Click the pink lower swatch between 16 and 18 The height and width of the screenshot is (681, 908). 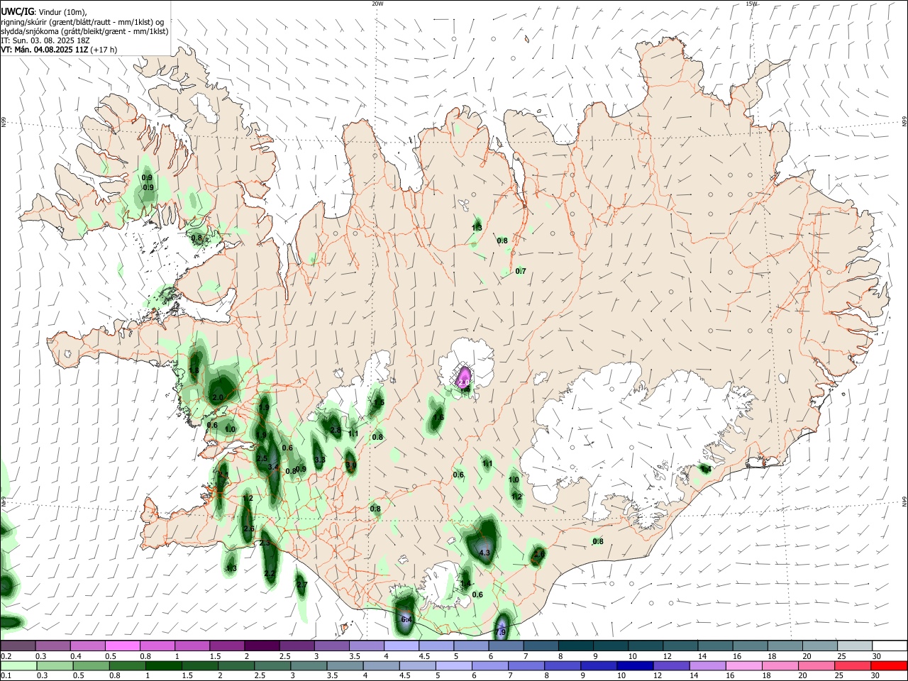(744, 665)
